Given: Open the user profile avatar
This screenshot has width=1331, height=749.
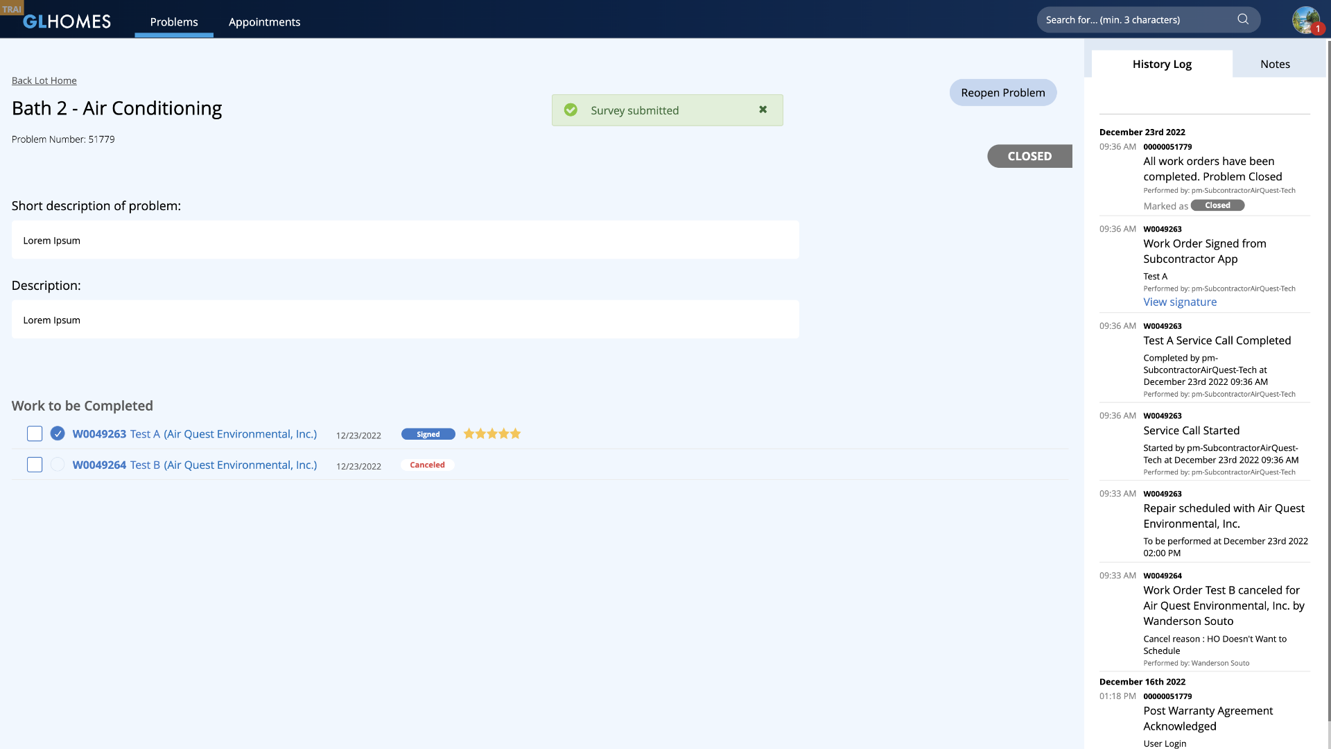Looking at the screenshot, I should pyautogui.click(x=1305, y=19).
